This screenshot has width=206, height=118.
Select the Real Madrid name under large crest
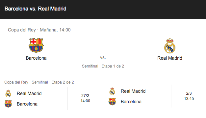coord(170,58)
